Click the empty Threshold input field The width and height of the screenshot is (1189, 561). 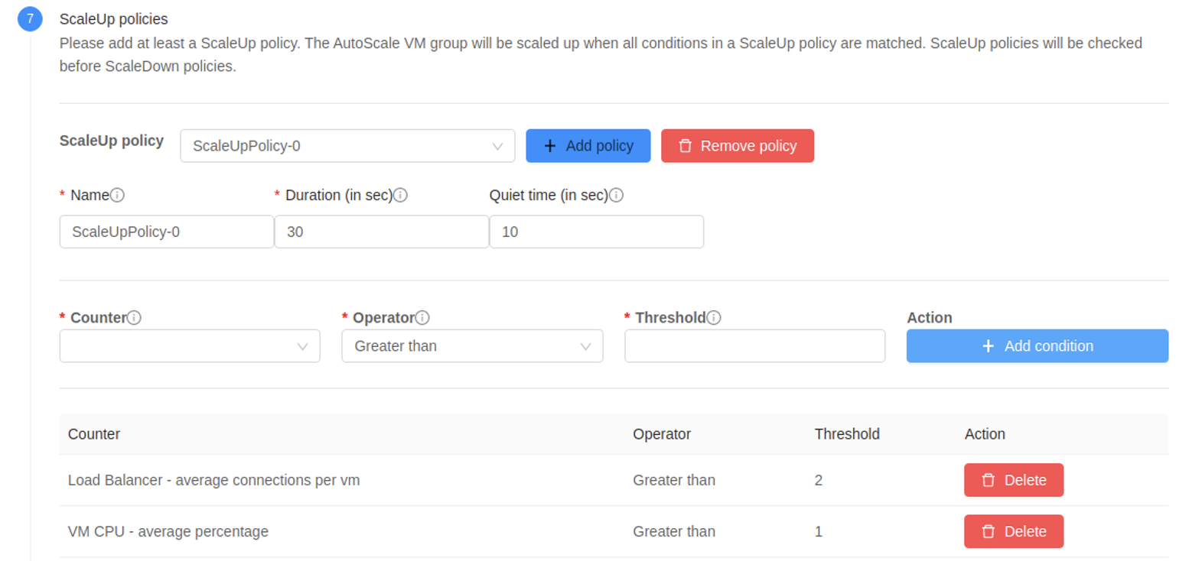coord(755,345)
